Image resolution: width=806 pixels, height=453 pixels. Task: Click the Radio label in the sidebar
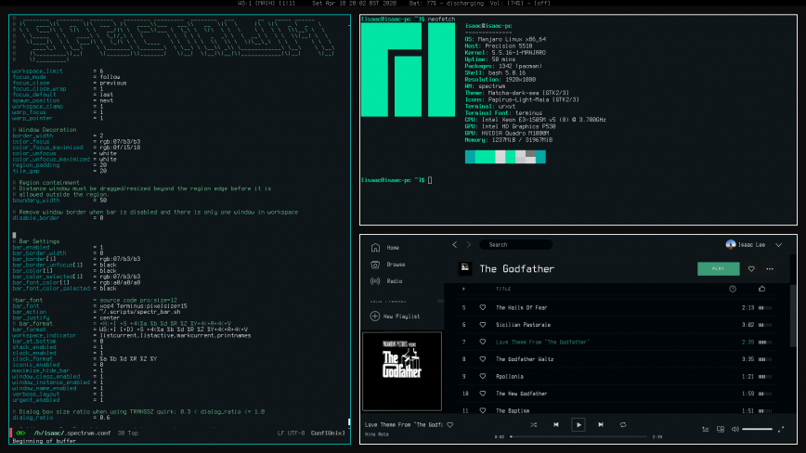[x=395, y=281]
